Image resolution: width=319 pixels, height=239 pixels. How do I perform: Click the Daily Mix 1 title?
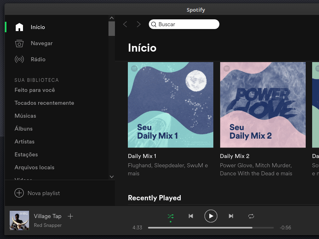click(142, 156)
